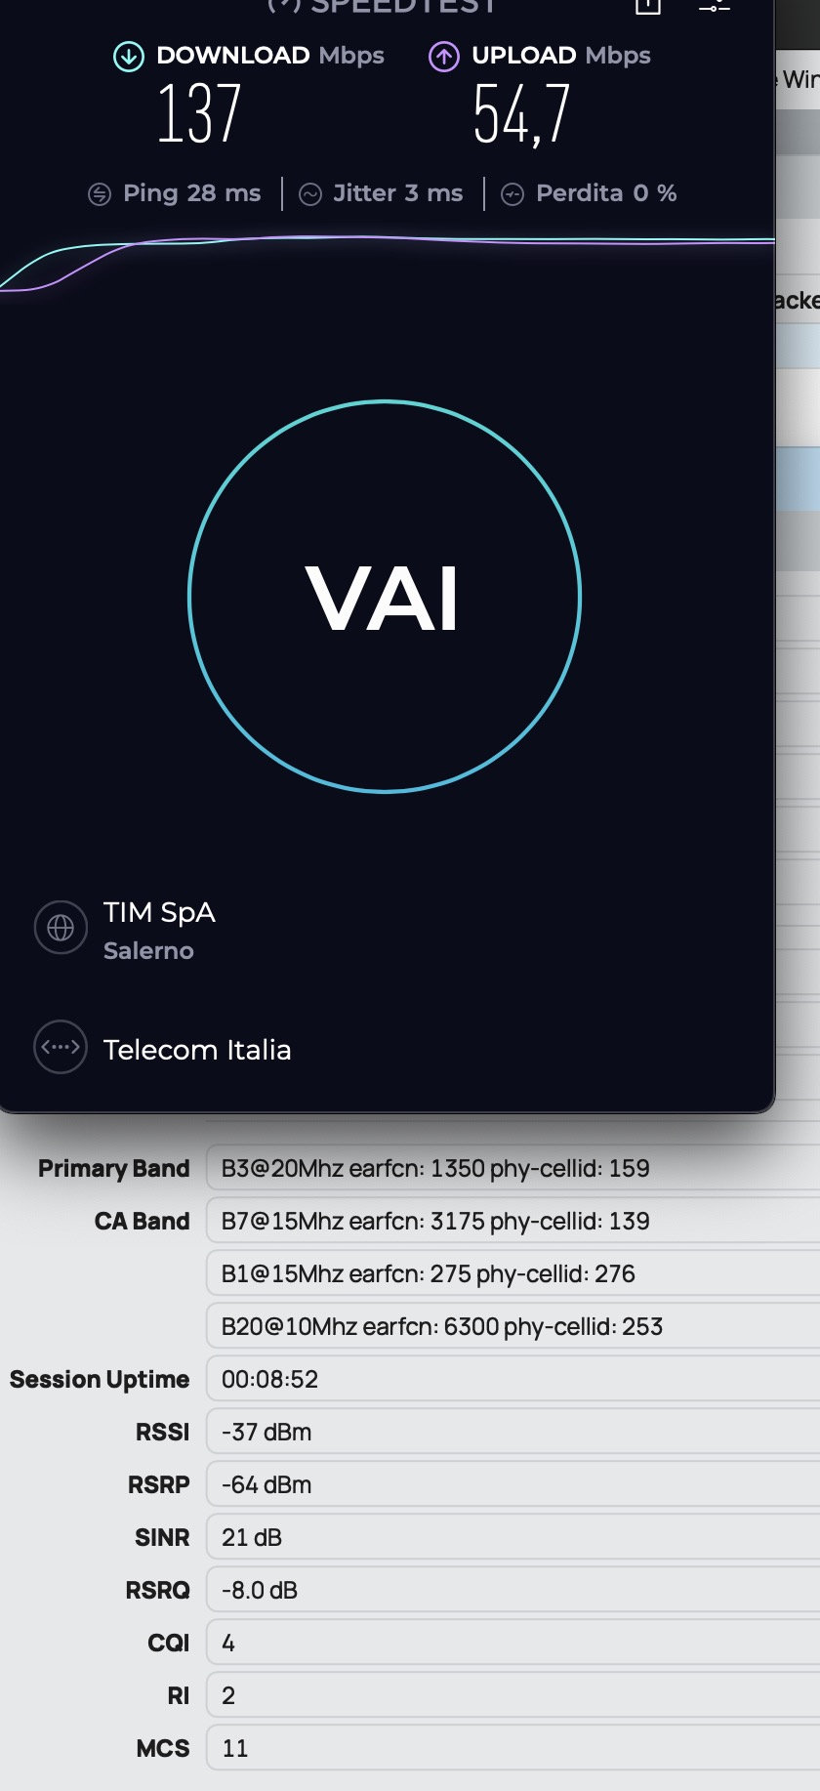Image resolution: width=820 pixels, height=1791 pixels.
Task: Click the connection icon beside Telecom Italia
Action: [61, 1047]
